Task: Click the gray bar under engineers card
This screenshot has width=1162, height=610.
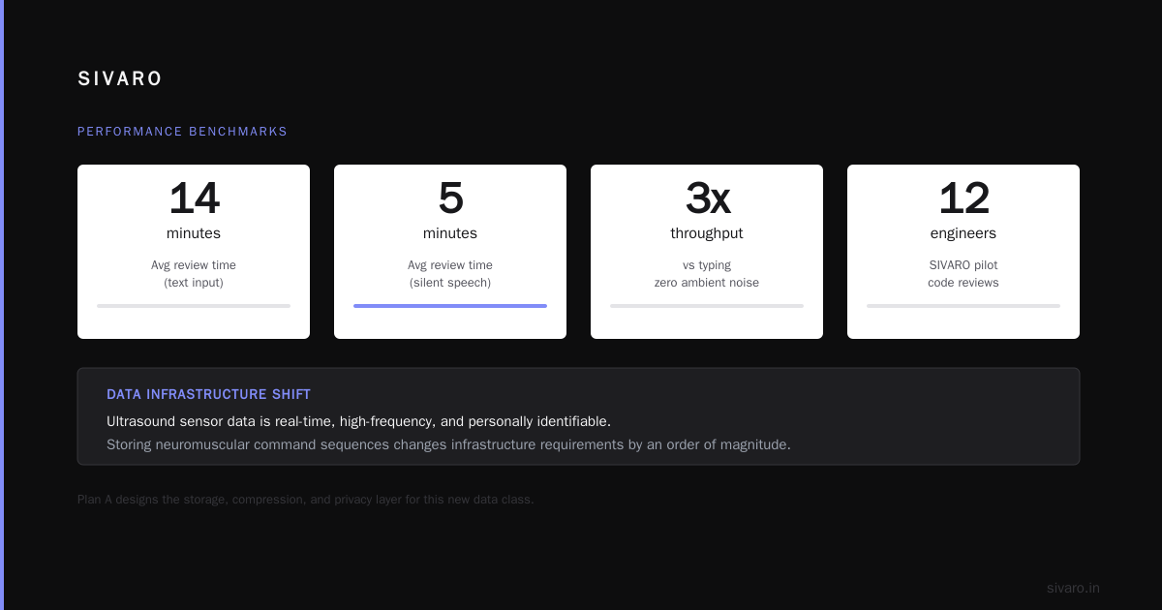Action: (963, 306)
